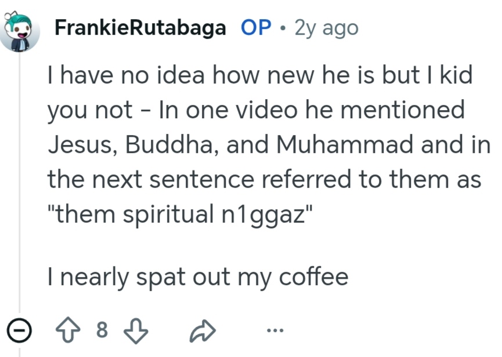Click the vote count number 8
This screenshot has height=357, width=502.
pos(102,330)
